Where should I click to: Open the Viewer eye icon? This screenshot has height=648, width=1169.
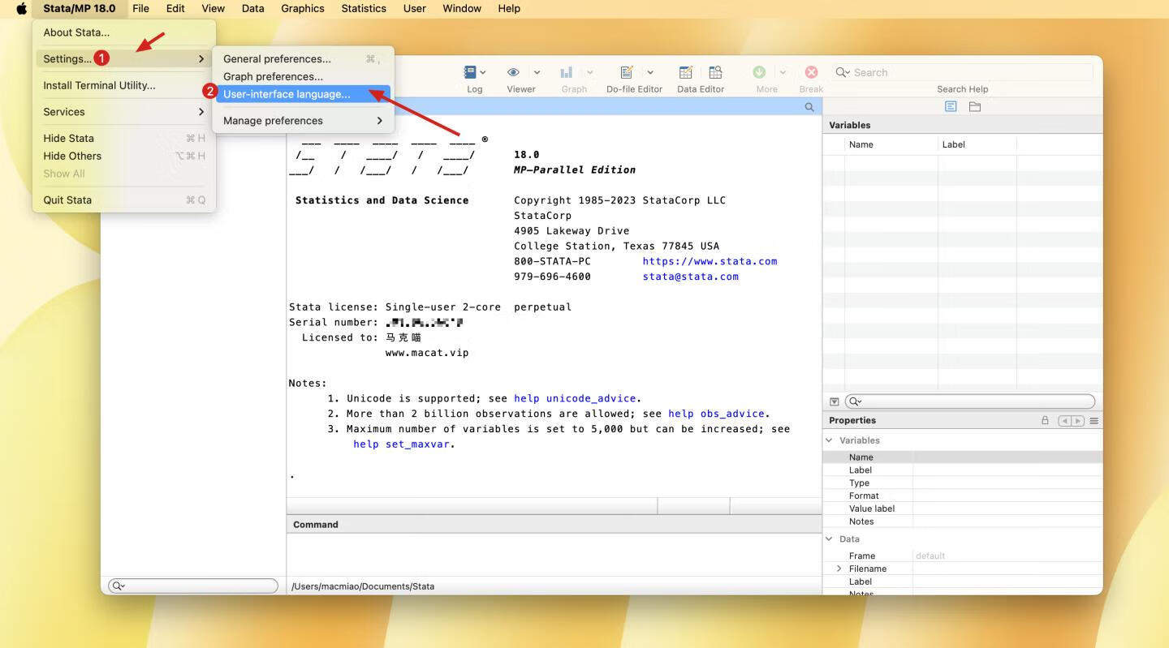pos(513,72)
